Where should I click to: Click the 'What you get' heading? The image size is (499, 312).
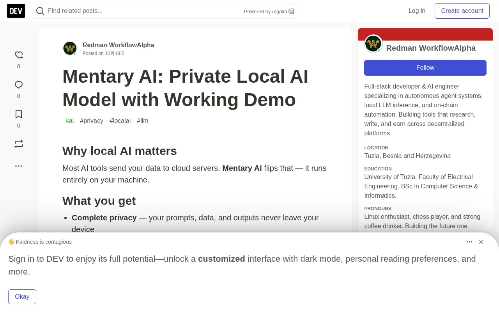point(99,201)
